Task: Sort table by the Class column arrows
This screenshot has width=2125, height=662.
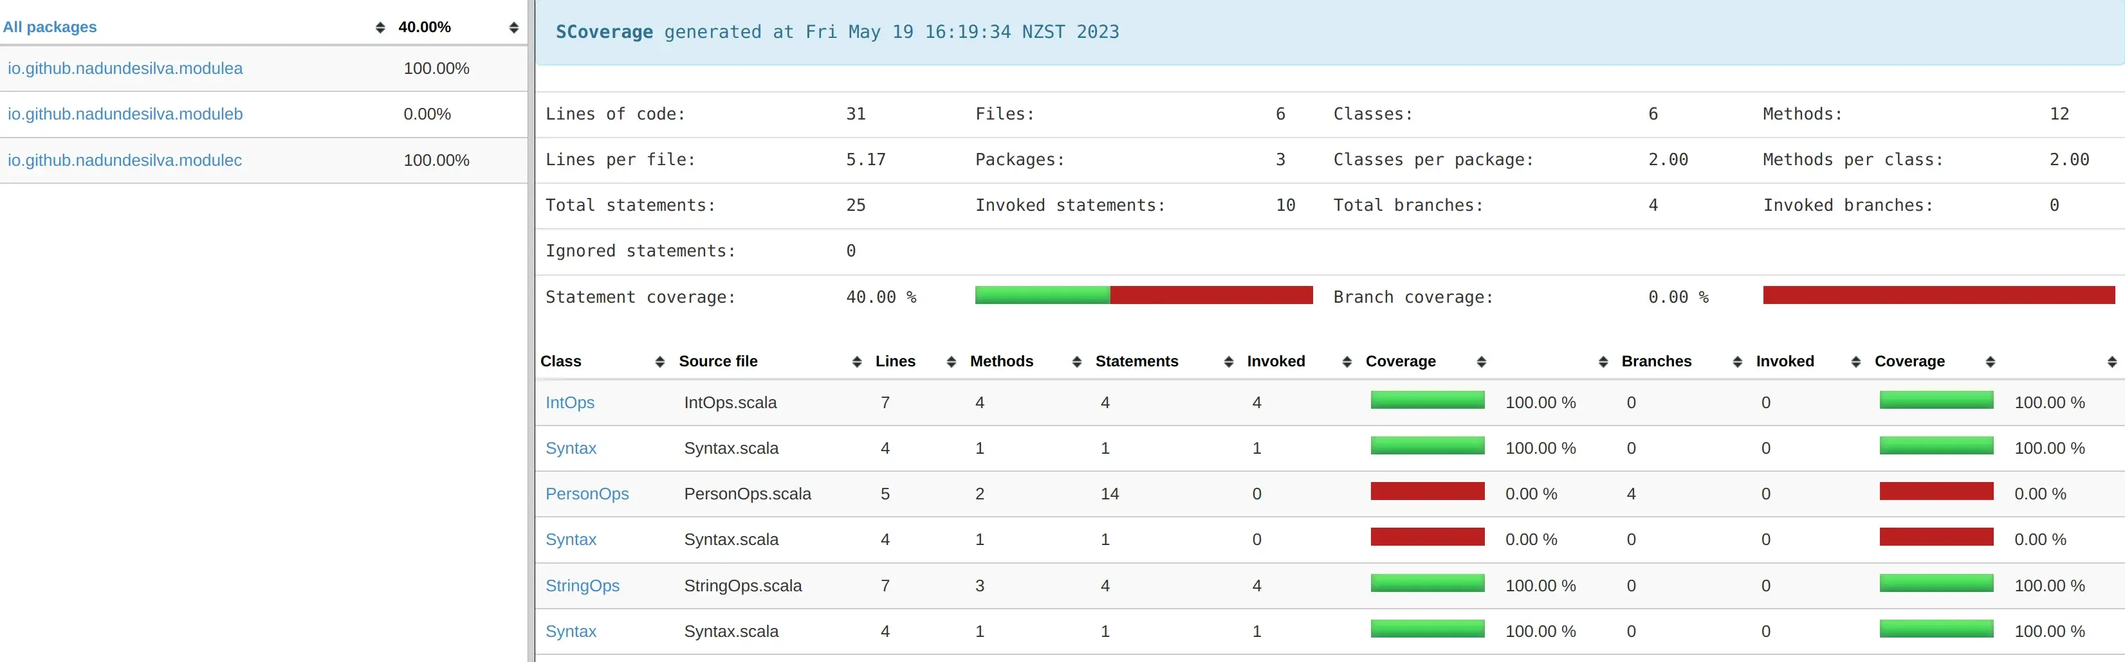Action: [x=660, y=362]
